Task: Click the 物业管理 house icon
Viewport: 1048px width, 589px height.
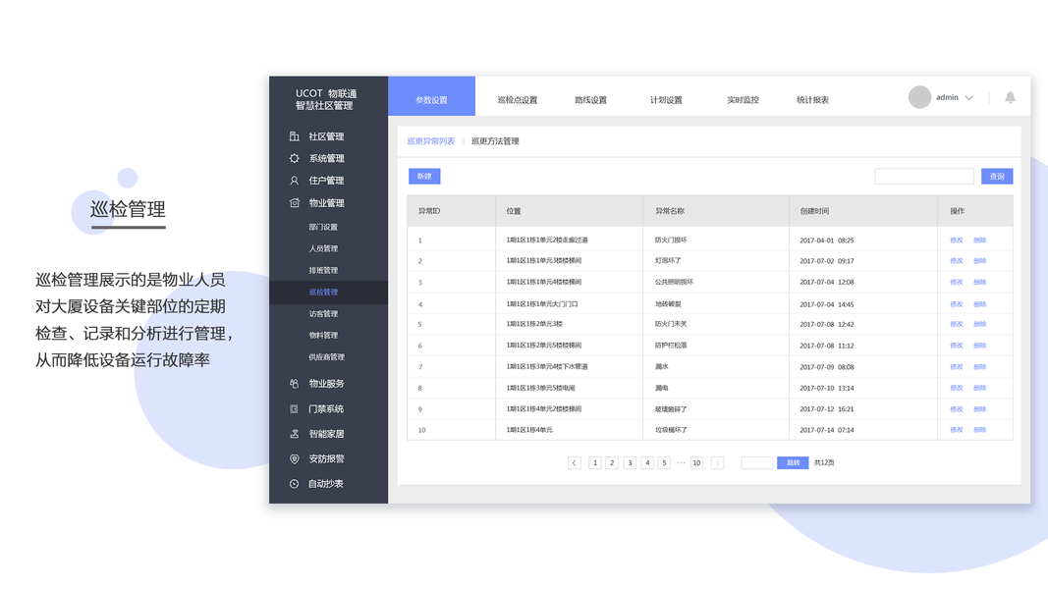Action: (294, 202)
